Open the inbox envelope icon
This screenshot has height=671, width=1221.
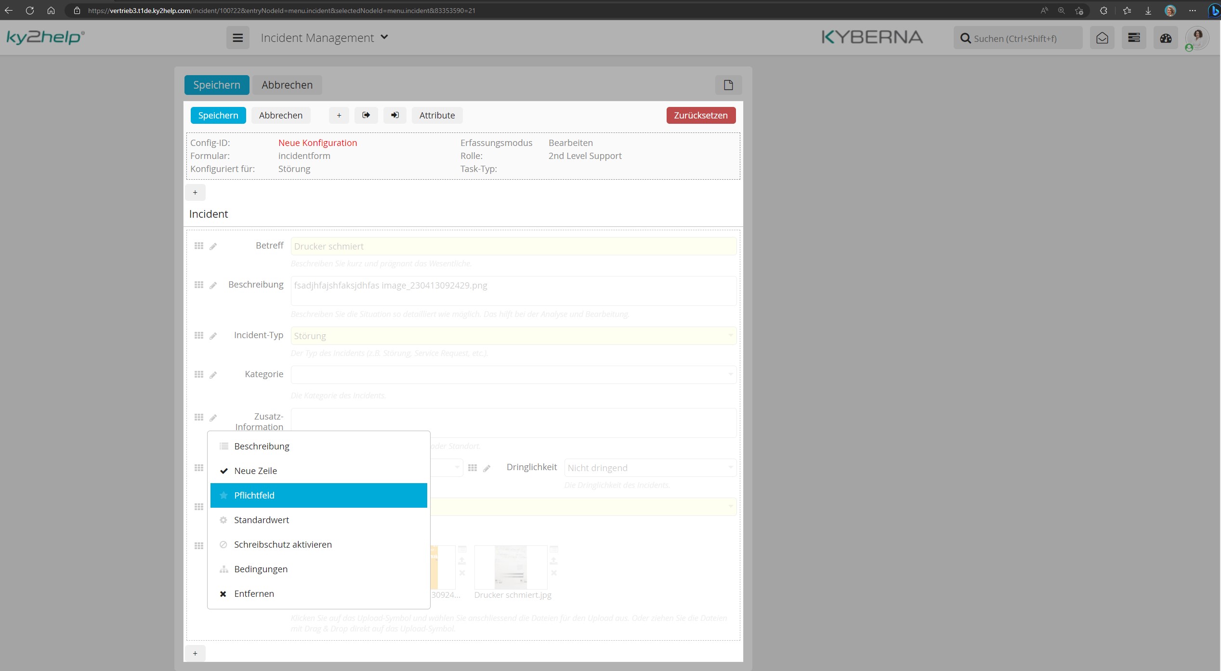(x=1102, y=38)
